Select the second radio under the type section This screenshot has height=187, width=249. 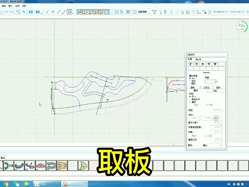click(x=190, y=99)
